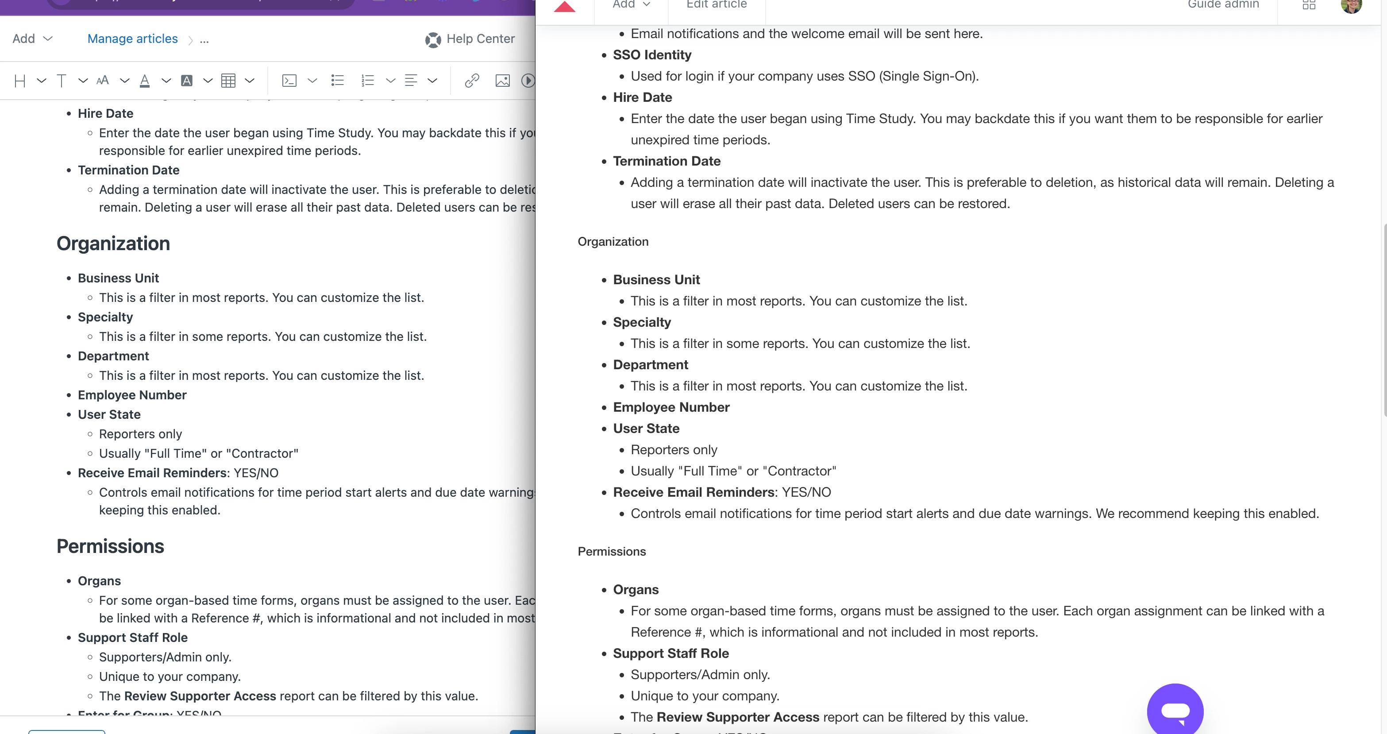Open the purple chat widget bubble
Screen dimensions: 1387x734
pyautogui.click(x=1175, y=710)
